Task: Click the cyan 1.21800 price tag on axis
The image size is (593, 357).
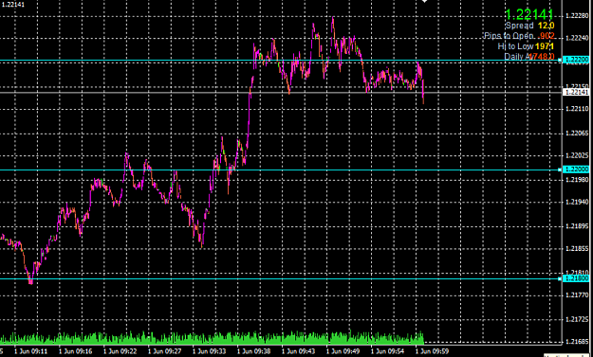Action: point(576,278)
